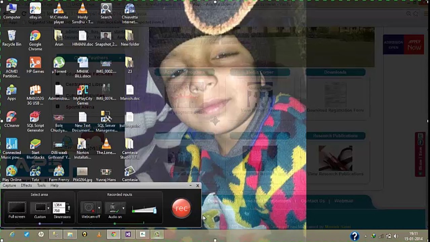Click the View Research Publications link
This screenshot has height=242, width=430.
pos(335,174)
